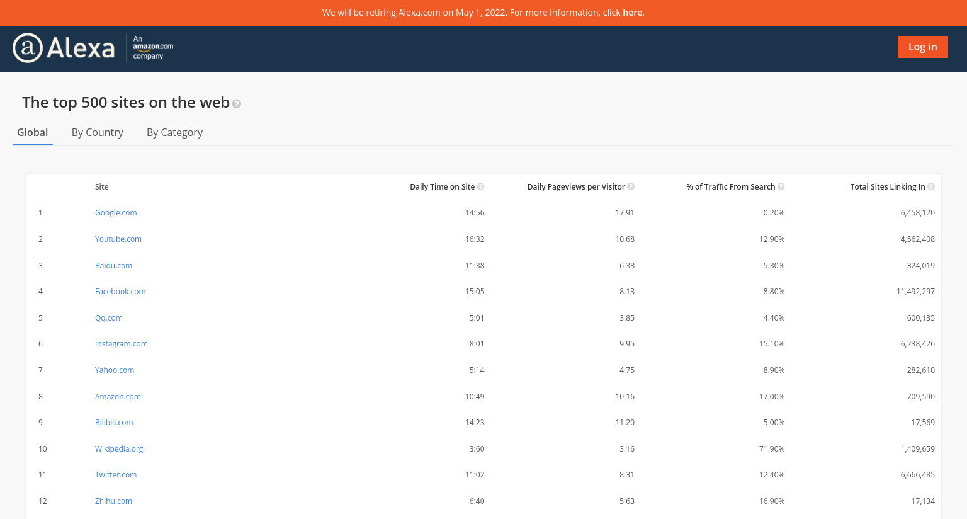The image size is (967, 519).
Task: Click help icon for % of Traffic From Search
Action: click(x=781, y=186)
